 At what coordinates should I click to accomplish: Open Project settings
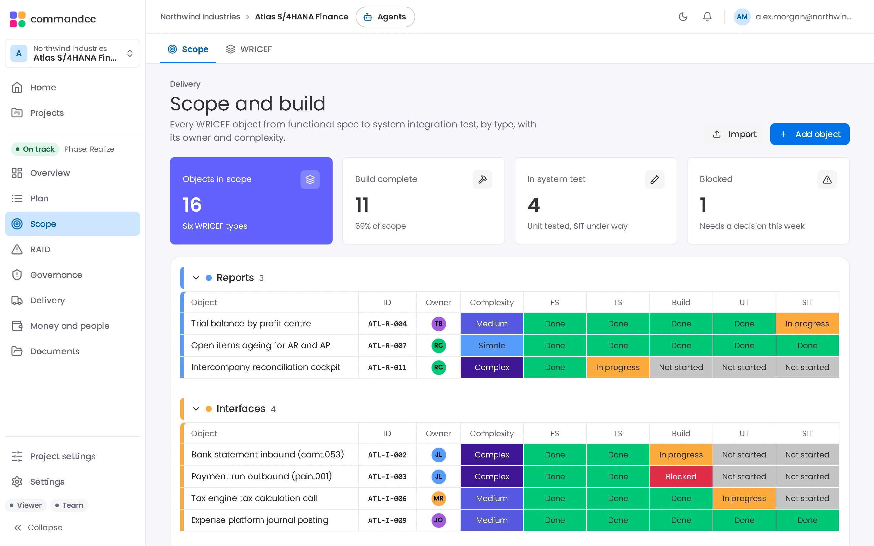click(x=72, y=456)
